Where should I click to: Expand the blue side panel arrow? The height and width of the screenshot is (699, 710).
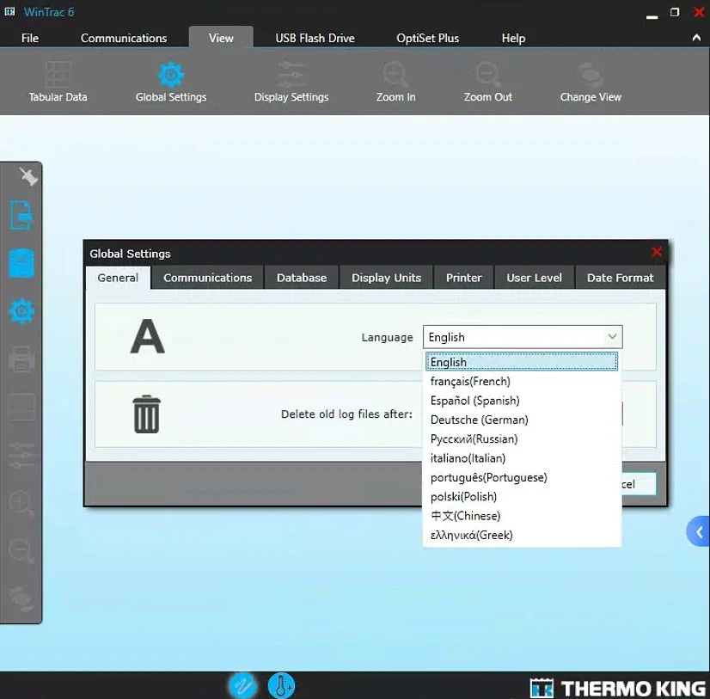699,531
